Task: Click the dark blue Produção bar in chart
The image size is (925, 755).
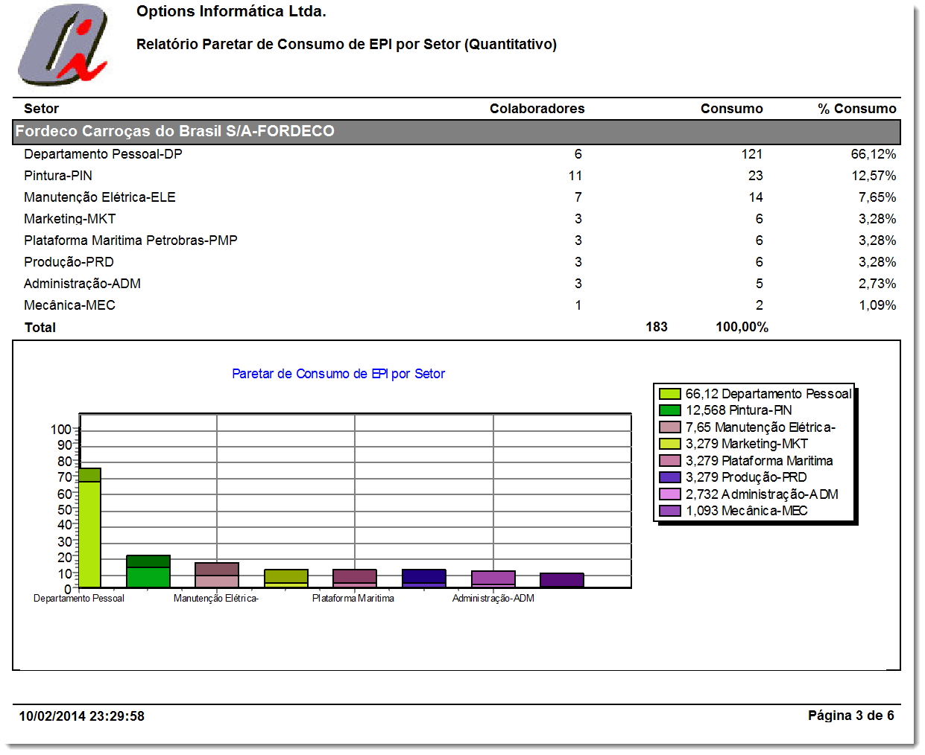Action: click(424, 579)
